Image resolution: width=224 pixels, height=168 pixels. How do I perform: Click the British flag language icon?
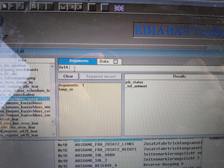119,8
